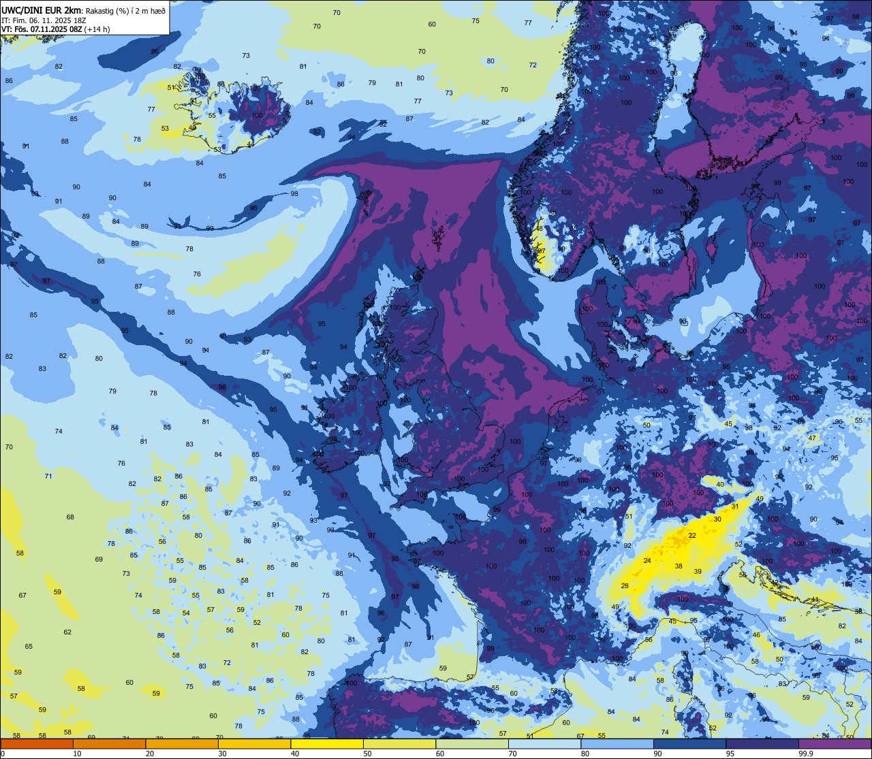Screen dimensions: 872x759
Task: Click the legend color band between 20 and 30
Action: point(182,744)
